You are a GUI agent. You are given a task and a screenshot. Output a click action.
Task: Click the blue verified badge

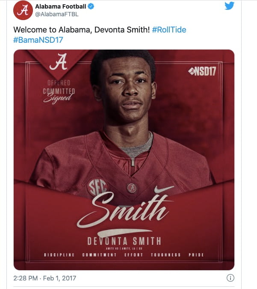[91, 6]
